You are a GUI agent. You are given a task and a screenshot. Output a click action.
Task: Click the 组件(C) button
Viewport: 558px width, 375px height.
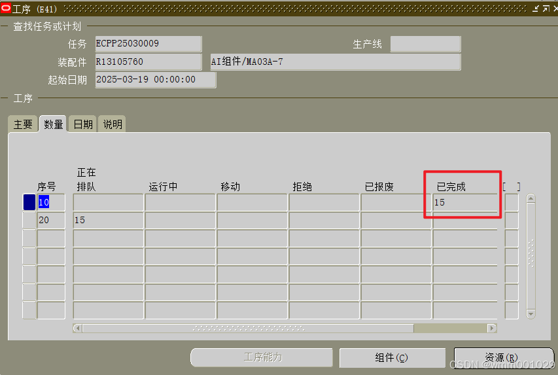(x=392, y=357)
